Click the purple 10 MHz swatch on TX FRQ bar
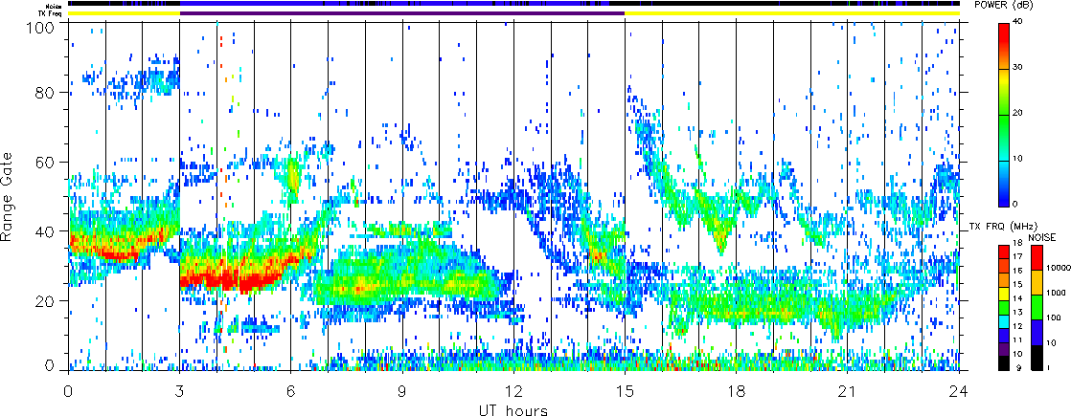 pyautogui.click(x=1004, y=348)
